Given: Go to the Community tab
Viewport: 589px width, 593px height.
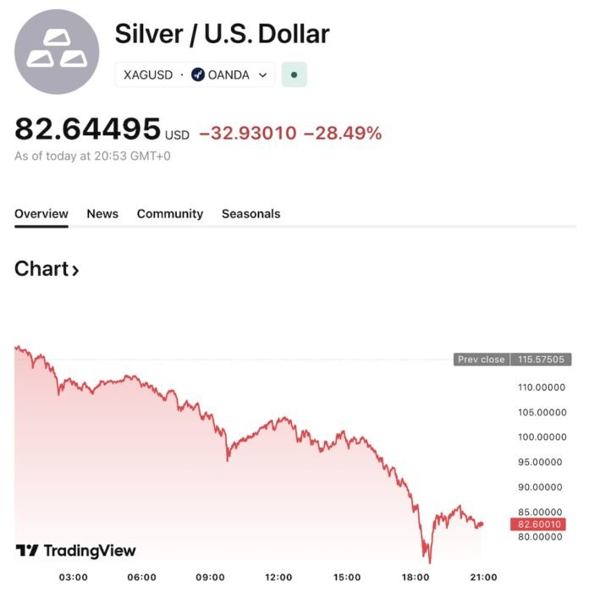Looking at the screenshot, I should coord(170,214).
